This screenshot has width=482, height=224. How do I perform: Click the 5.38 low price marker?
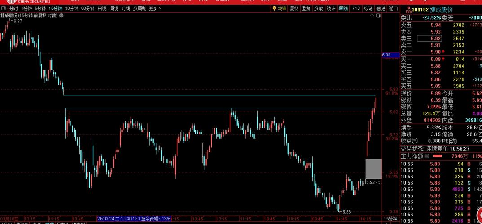click(x=346, y=212)
